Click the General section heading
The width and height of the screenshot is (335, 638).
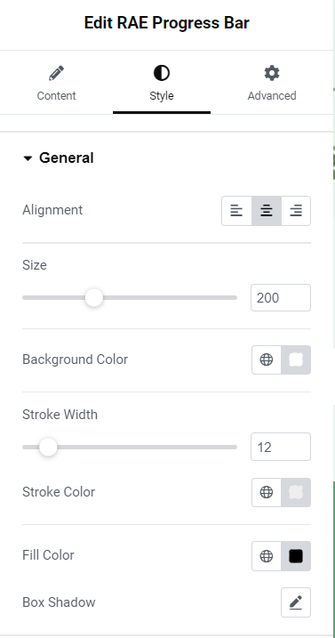[x=67, y=157]
